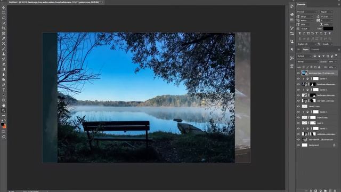Open the kerning Metrics dropdown
Image resolution: width=341 pixels, height=192 pixels.
(307, 20)
